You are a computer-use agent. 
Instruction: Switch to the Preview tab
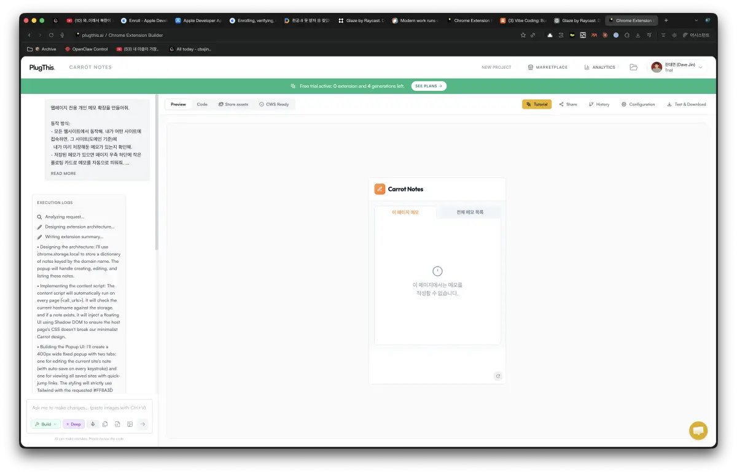tap(178, 104)
